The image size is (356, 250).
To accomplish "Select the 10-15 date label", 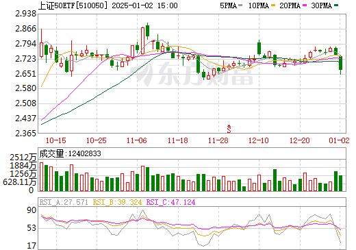I will 56,140.
